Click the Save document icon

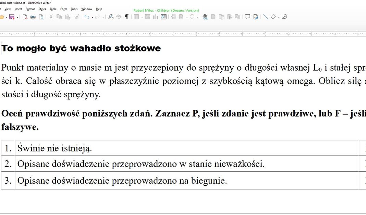[x=12, y=17]
